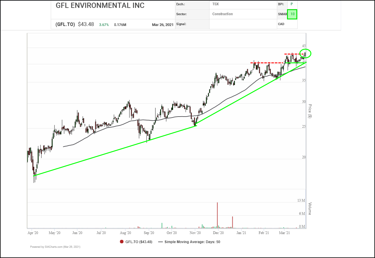This screenshot has width=375, height=258.
Task: Click the CAD currency cell
Action: click(281, 24)
